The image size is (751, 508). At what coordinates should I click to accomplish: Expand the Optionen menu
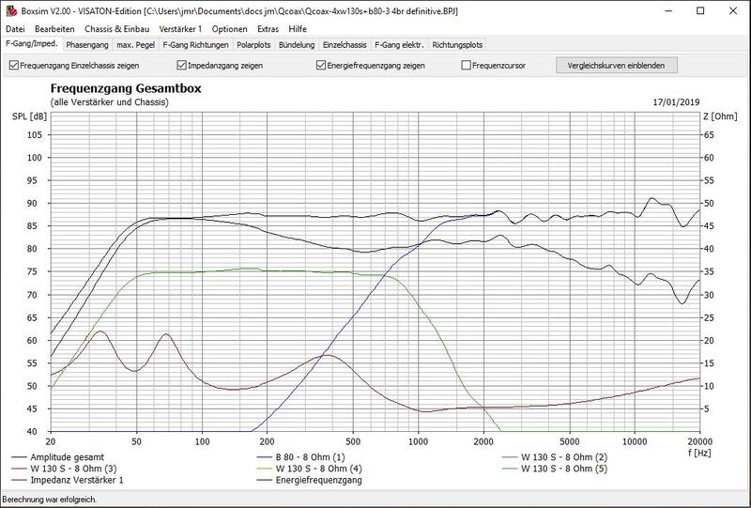(x=229, y=29)
